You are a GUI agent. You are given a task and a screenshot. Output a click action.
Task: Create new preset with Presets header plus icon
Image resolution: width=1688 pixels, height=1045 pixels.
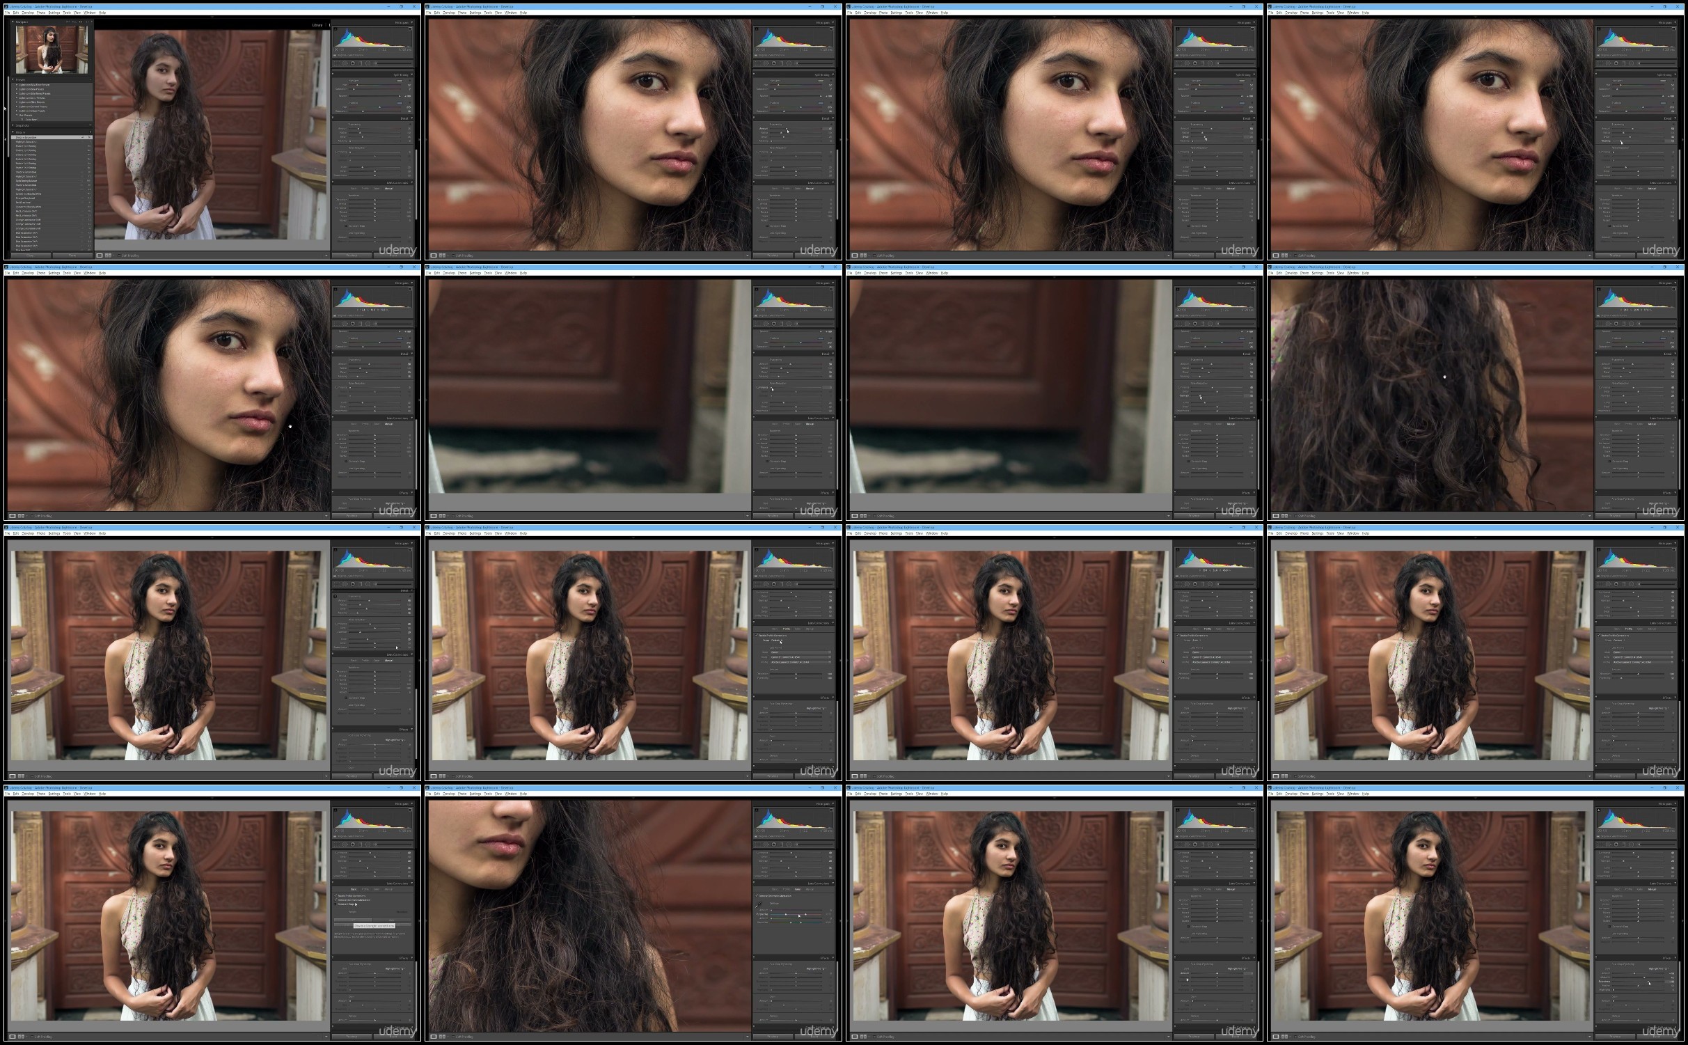90,79
